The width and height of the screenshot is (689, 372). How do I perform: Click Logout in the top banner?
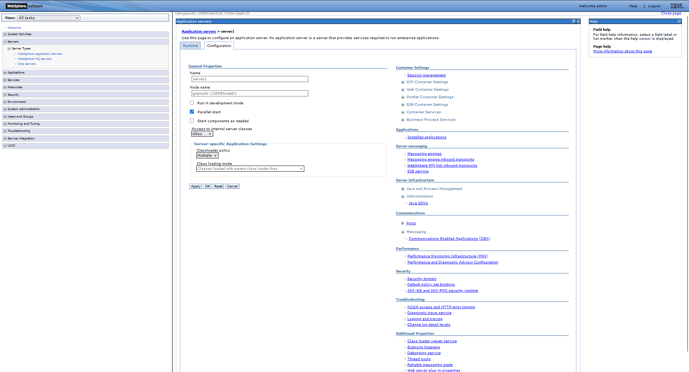(x=654, y=6)
